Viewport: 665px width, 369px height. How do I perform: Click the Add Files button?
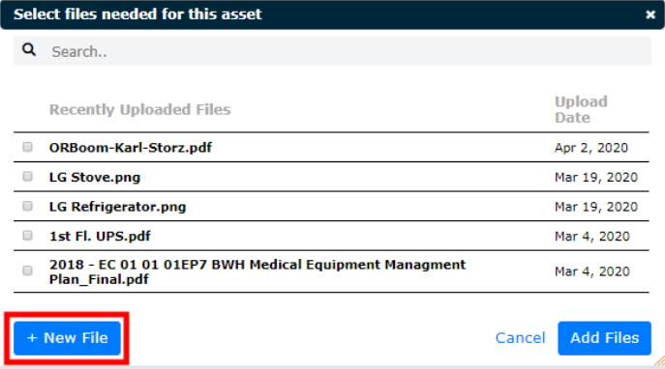pyautogui.click(x=604, y=338)
